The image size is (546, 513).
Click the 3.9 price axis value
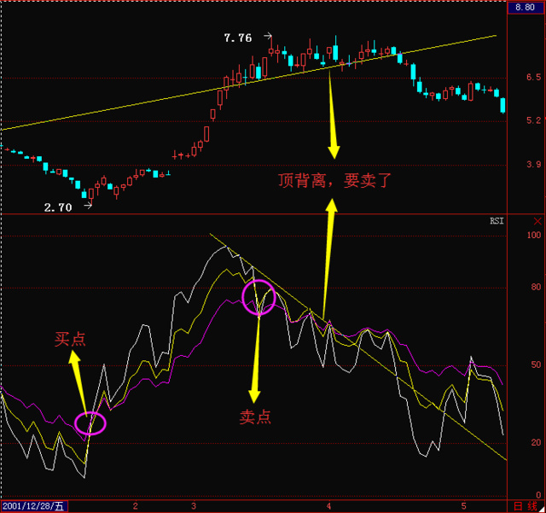coord(534,164)
